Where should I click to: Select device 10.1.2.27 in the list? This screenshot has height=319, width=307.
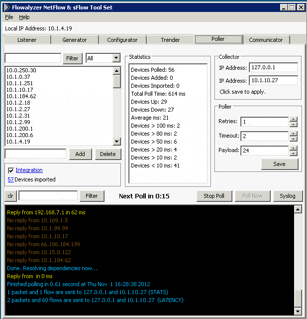click(x=59, y=109)
